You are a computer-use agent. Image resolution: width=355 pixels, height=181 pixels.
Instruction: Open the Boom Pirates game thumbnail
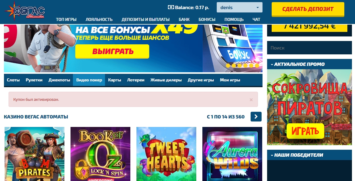point(34,154)
